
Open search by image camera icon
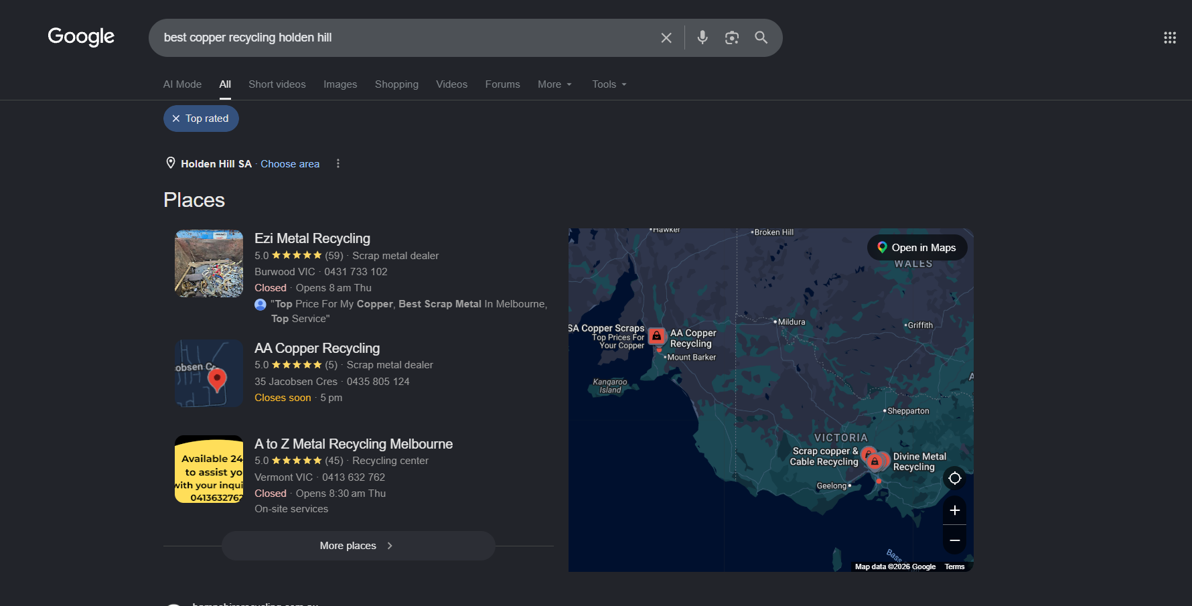(732, 37)
